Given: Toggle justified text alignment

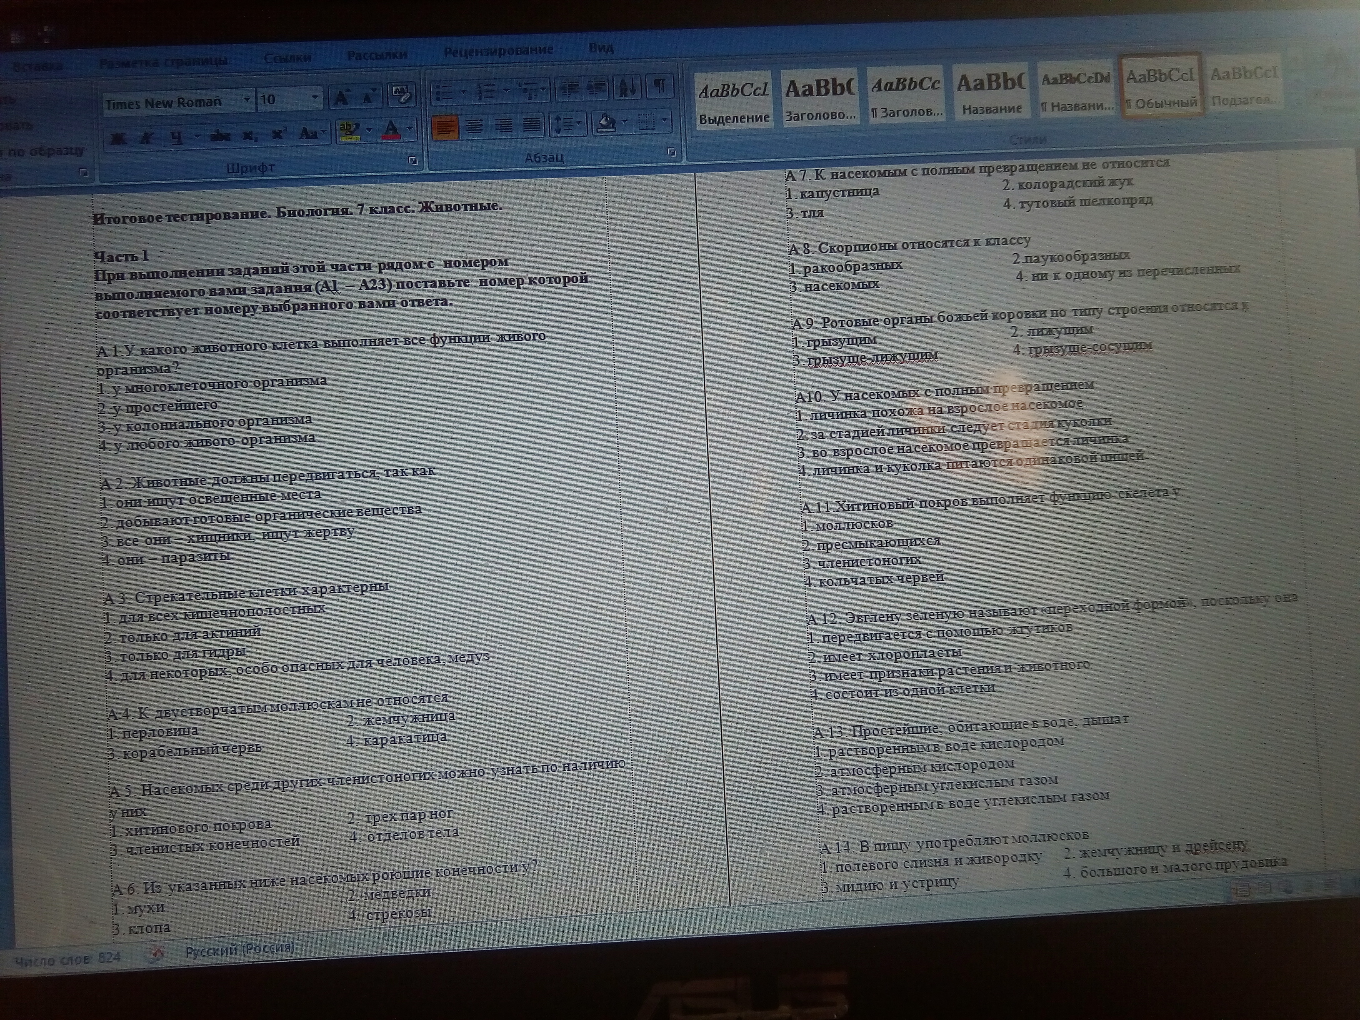Looking at the screenshot, I should coord(532,126).
